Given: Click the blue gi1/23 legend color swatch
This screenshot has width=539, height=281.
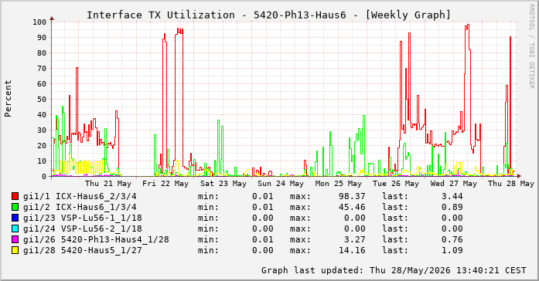Looking at the screenshot, I should click(15, 218).
